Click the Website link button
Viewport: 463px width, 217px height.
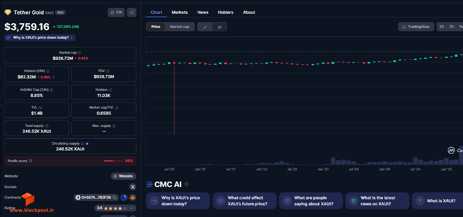(x=123, y=176)
